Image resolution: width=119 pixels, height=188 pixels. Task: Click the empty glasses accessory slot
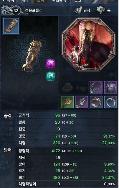click(x=82, y=87)
